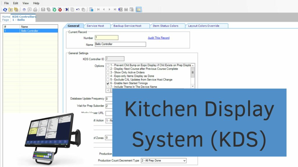Switch to the Item Status Colors tab
The height and width of the screenshot is (167, 298).
pyautogui.click(x=166, y=26)
